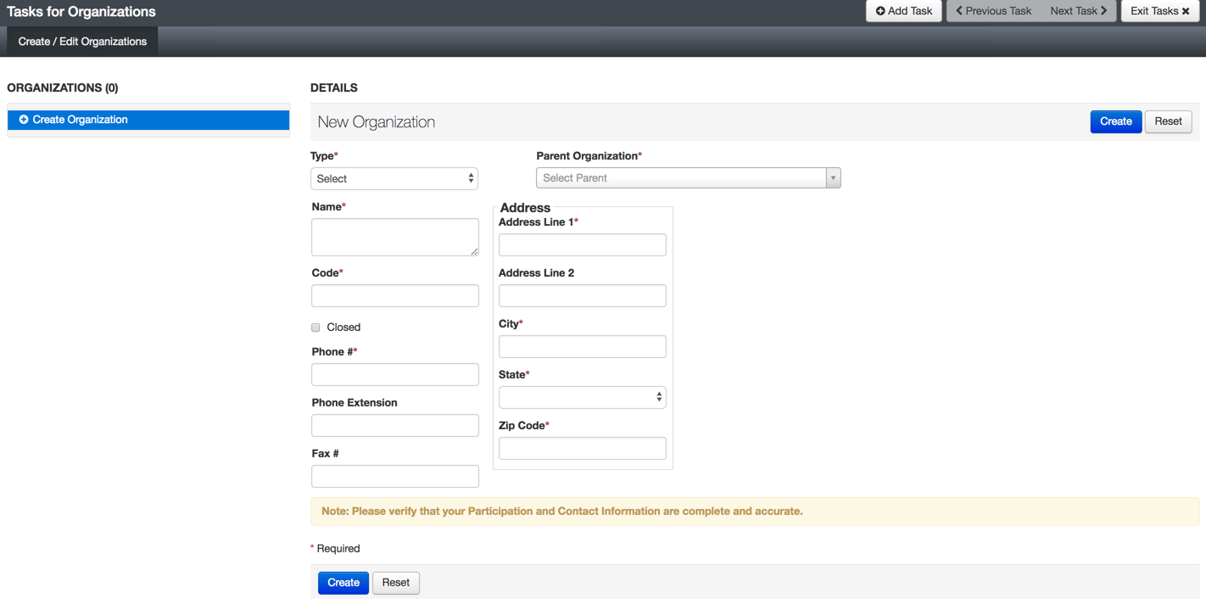Viewport: 1206px width, 599px height.
Task: Go to Next Task
Action: click(x=1078, y=11)
